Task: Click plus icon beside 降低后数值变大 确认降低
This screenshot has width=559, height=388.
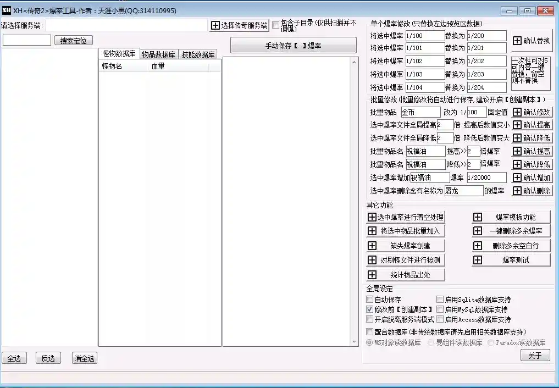Action: [x=517, y=138]
